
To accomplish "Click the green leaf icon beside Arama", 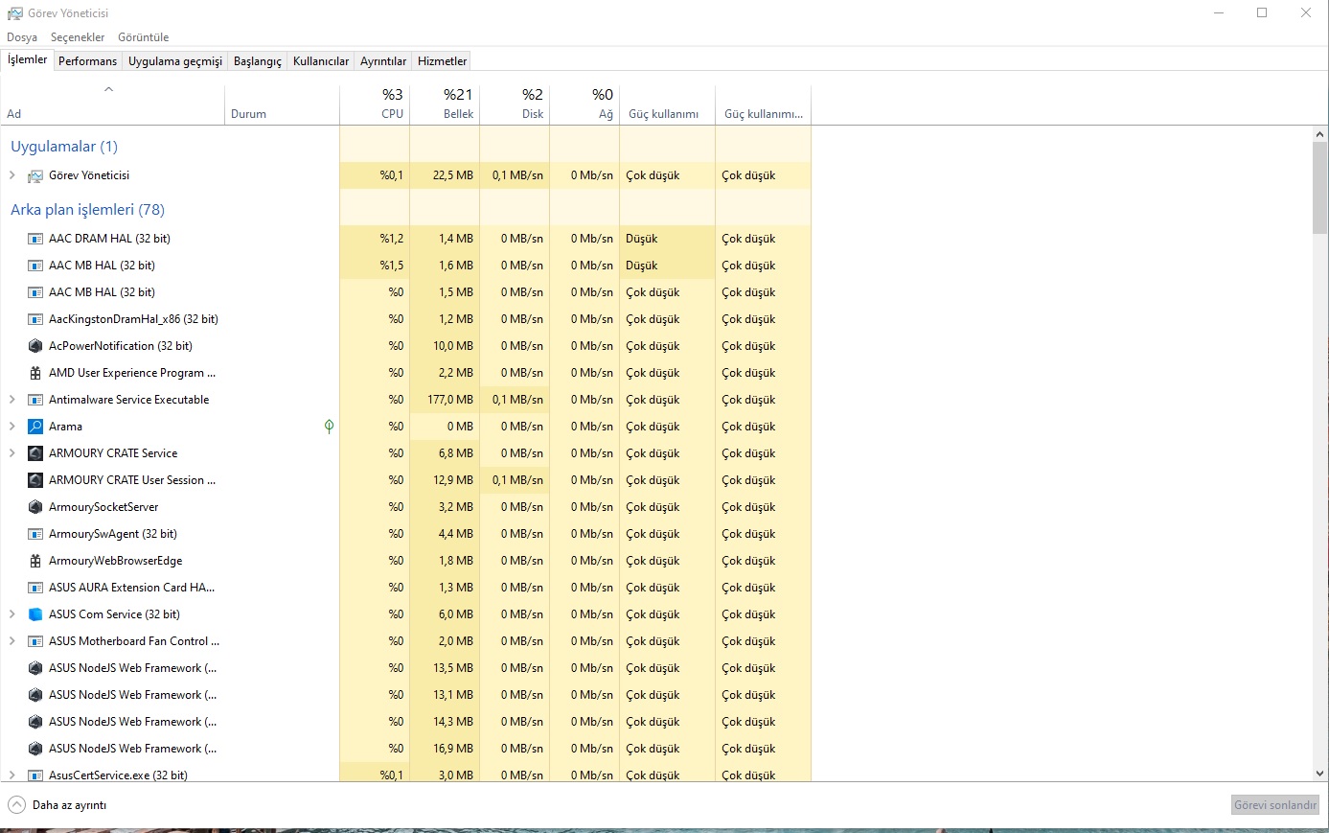I will pyautogui.click(x=329, y=427).
